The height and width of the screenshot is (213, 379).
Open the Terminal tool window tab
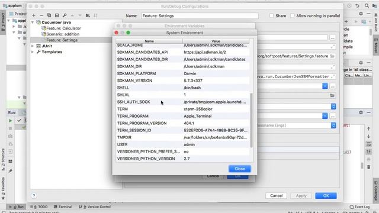click(x=63, y=207)
